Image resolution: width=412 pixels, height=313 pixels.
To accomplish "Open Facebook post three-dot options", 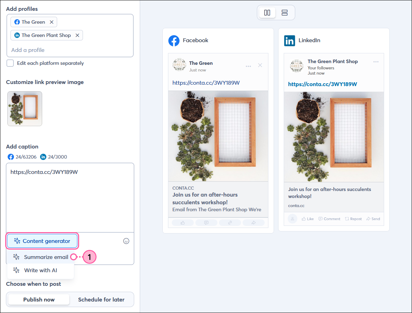I will click(x=248, y=66).
